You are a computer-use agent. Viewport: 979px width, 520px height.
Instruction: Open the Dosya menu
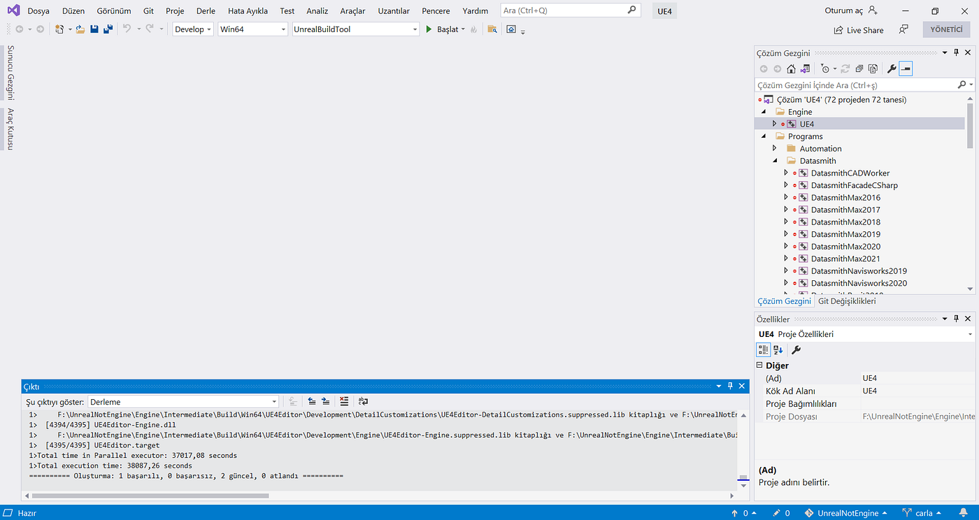(38, 10)
